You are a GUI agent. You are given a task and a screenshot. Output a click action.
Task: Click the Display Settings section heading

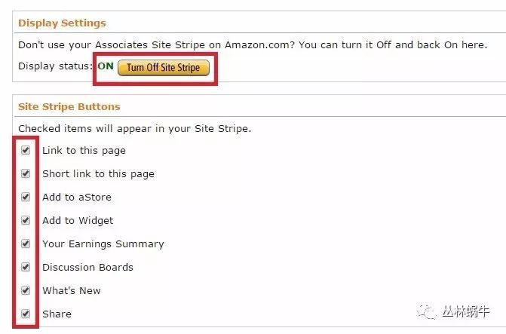coord(62,23)
